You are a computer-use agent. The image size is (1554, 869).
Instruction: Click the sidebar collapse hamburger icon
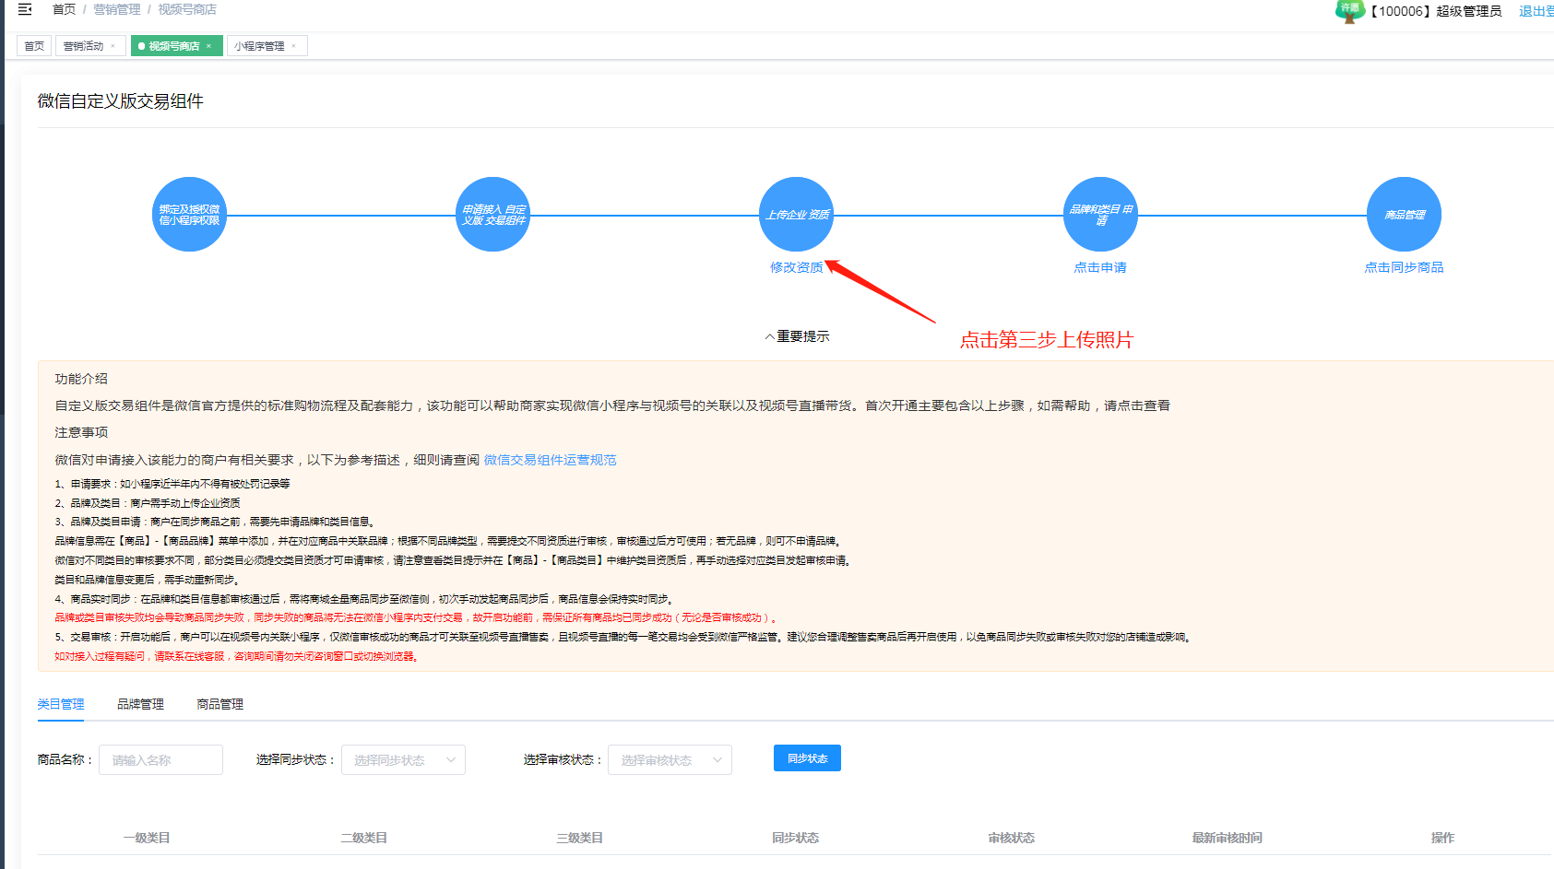tap(25, 9)
